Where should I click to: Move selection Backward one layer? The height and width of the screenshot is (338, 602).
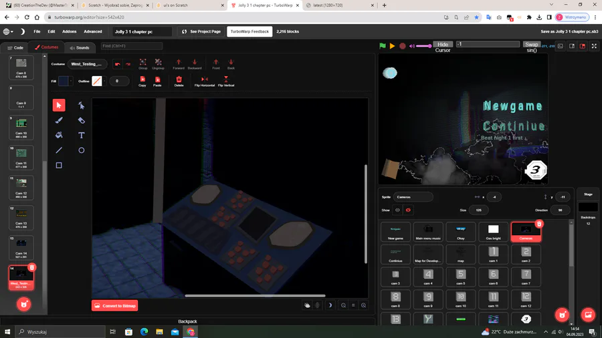[195, 64]
